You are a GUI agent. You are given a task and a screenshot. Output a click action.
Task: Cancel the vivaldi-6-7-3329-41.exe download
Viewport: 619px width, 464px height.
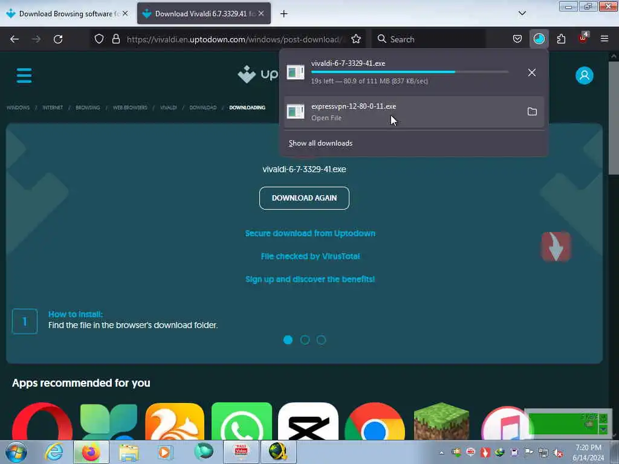point(532,72)
